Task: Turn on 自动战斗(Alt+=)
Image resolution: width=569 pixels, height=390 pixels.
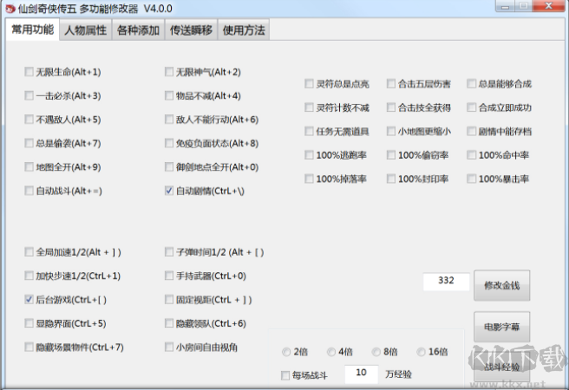Action: point(29,191)
